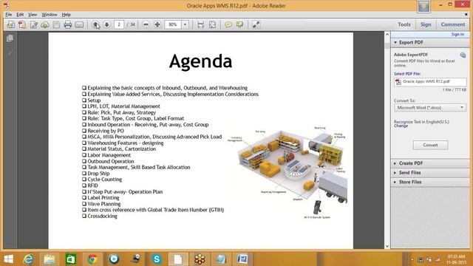The height and width of the screenshot is (266, 473).
Task: Open the zoom percentage dropdown arrow
Action: [186, 24]
